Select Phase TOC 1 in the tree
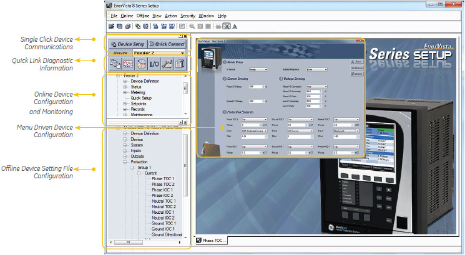The image size is (465, 255). pos(163,178)
